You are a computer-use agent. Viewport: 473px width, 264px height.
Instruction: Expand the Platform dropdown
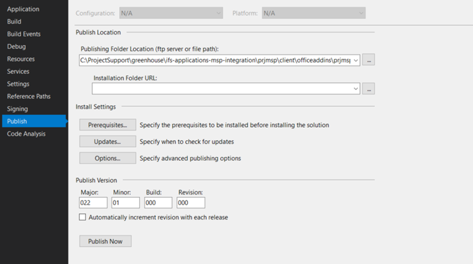click(313, 13)
